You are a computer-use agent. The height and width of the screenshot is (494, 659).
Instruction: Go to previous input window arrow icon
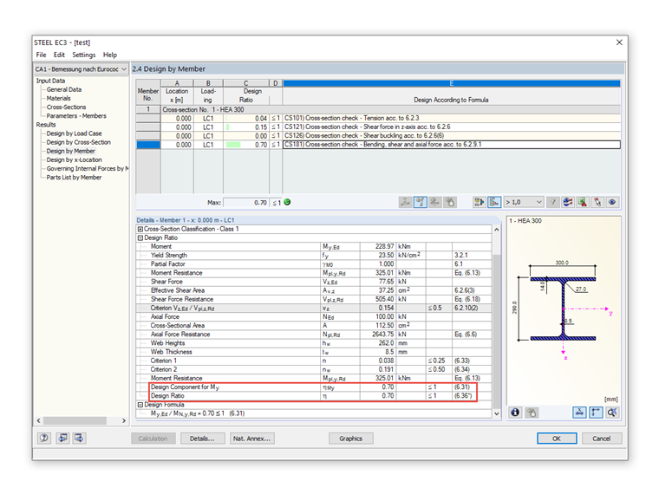click(x=61, y=439)
